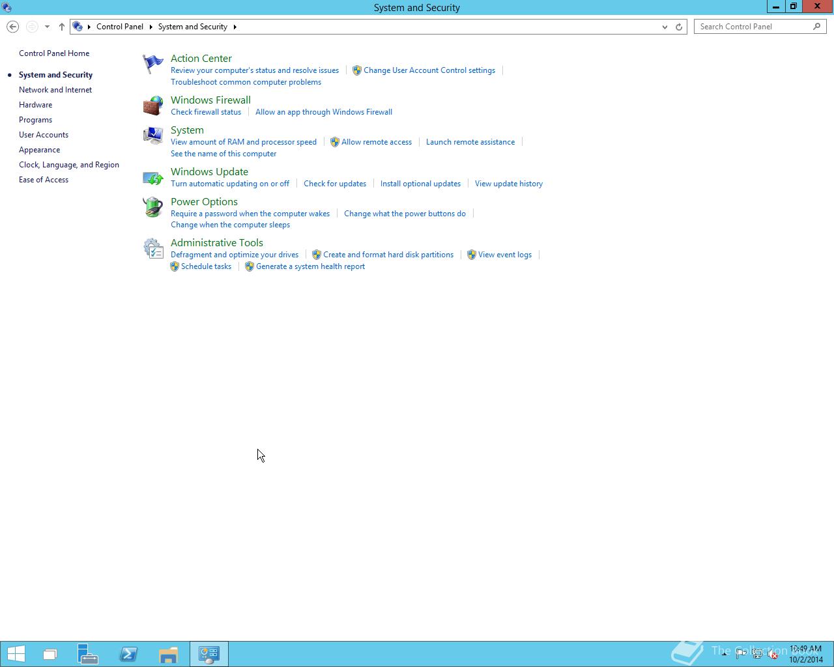The image size is (834, 667).
Task: Click the Action Center flag in system tray
Action: (741, 654)
